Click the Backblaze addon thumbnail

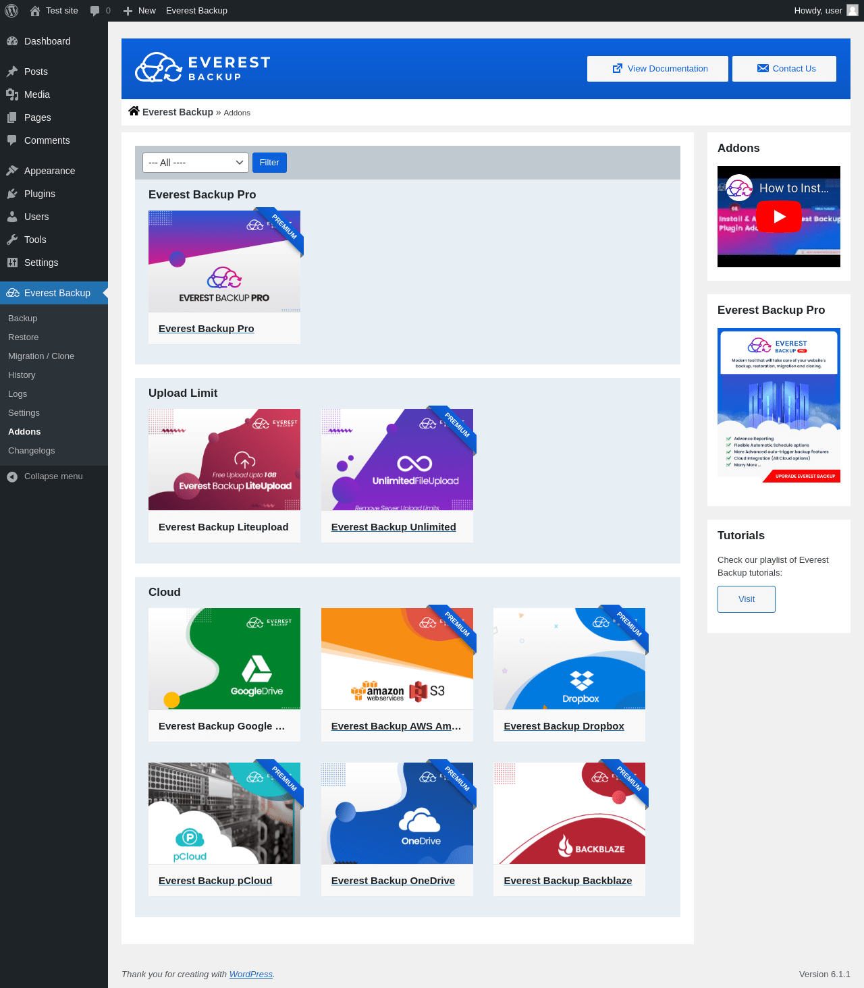(x=569, y=813)
